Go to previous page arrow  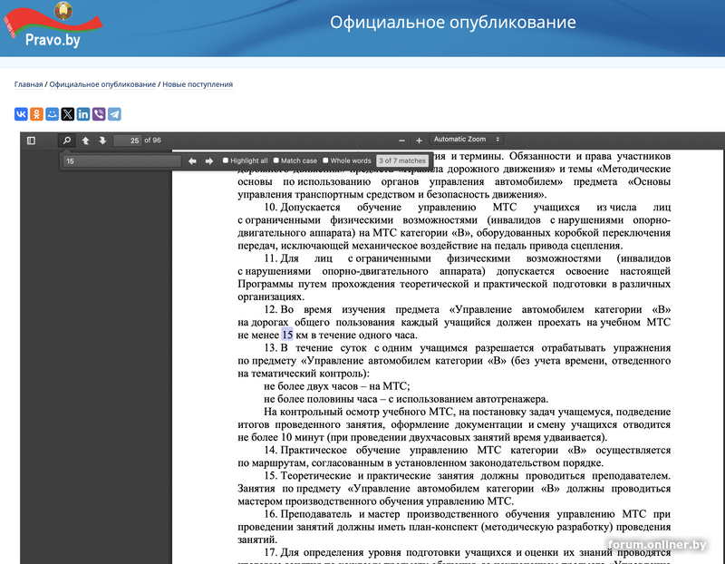click(x=85, y=141)
